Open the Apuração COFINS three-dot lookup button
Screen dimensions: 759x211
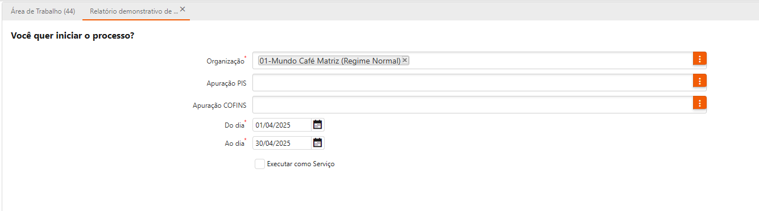tap(699, 103)
